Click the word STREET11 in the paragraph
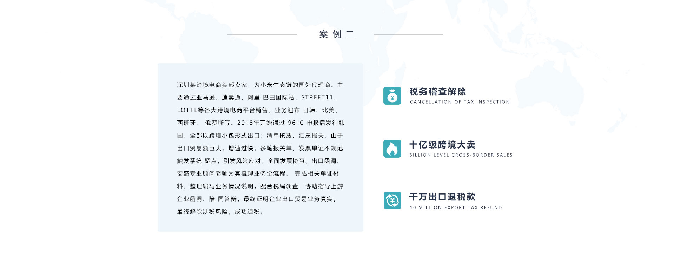 (x=317, y=98)
